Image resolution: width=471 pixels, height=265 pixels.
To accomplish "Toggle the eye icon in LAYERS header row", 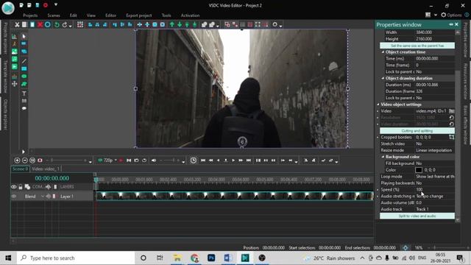I will coord(14,187).
